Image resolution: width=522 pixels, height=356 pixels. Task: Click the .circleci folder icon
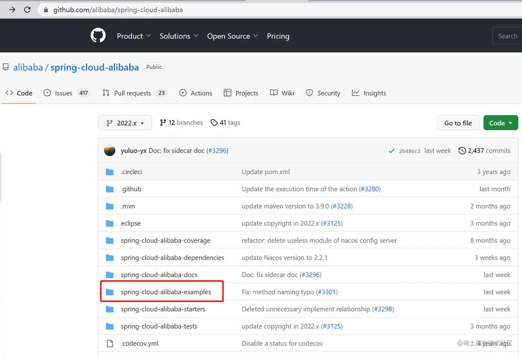110,172
